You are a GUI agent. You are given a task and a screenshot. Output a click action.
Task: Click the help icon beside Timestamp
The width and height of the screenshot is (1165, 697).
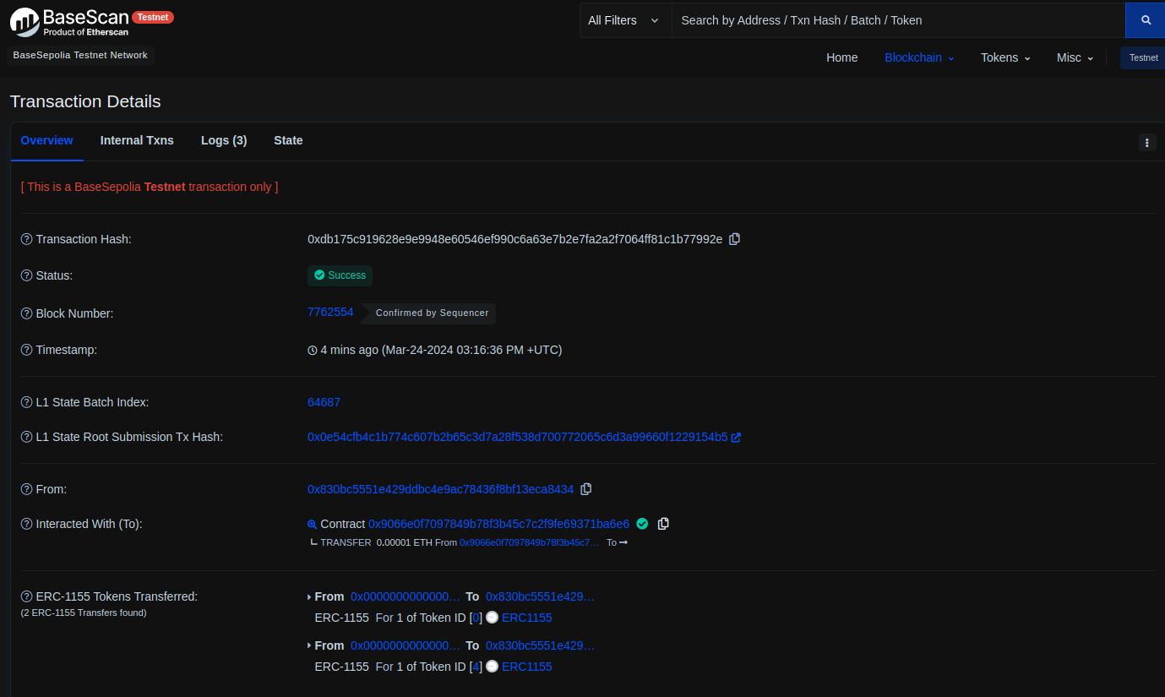26,350
